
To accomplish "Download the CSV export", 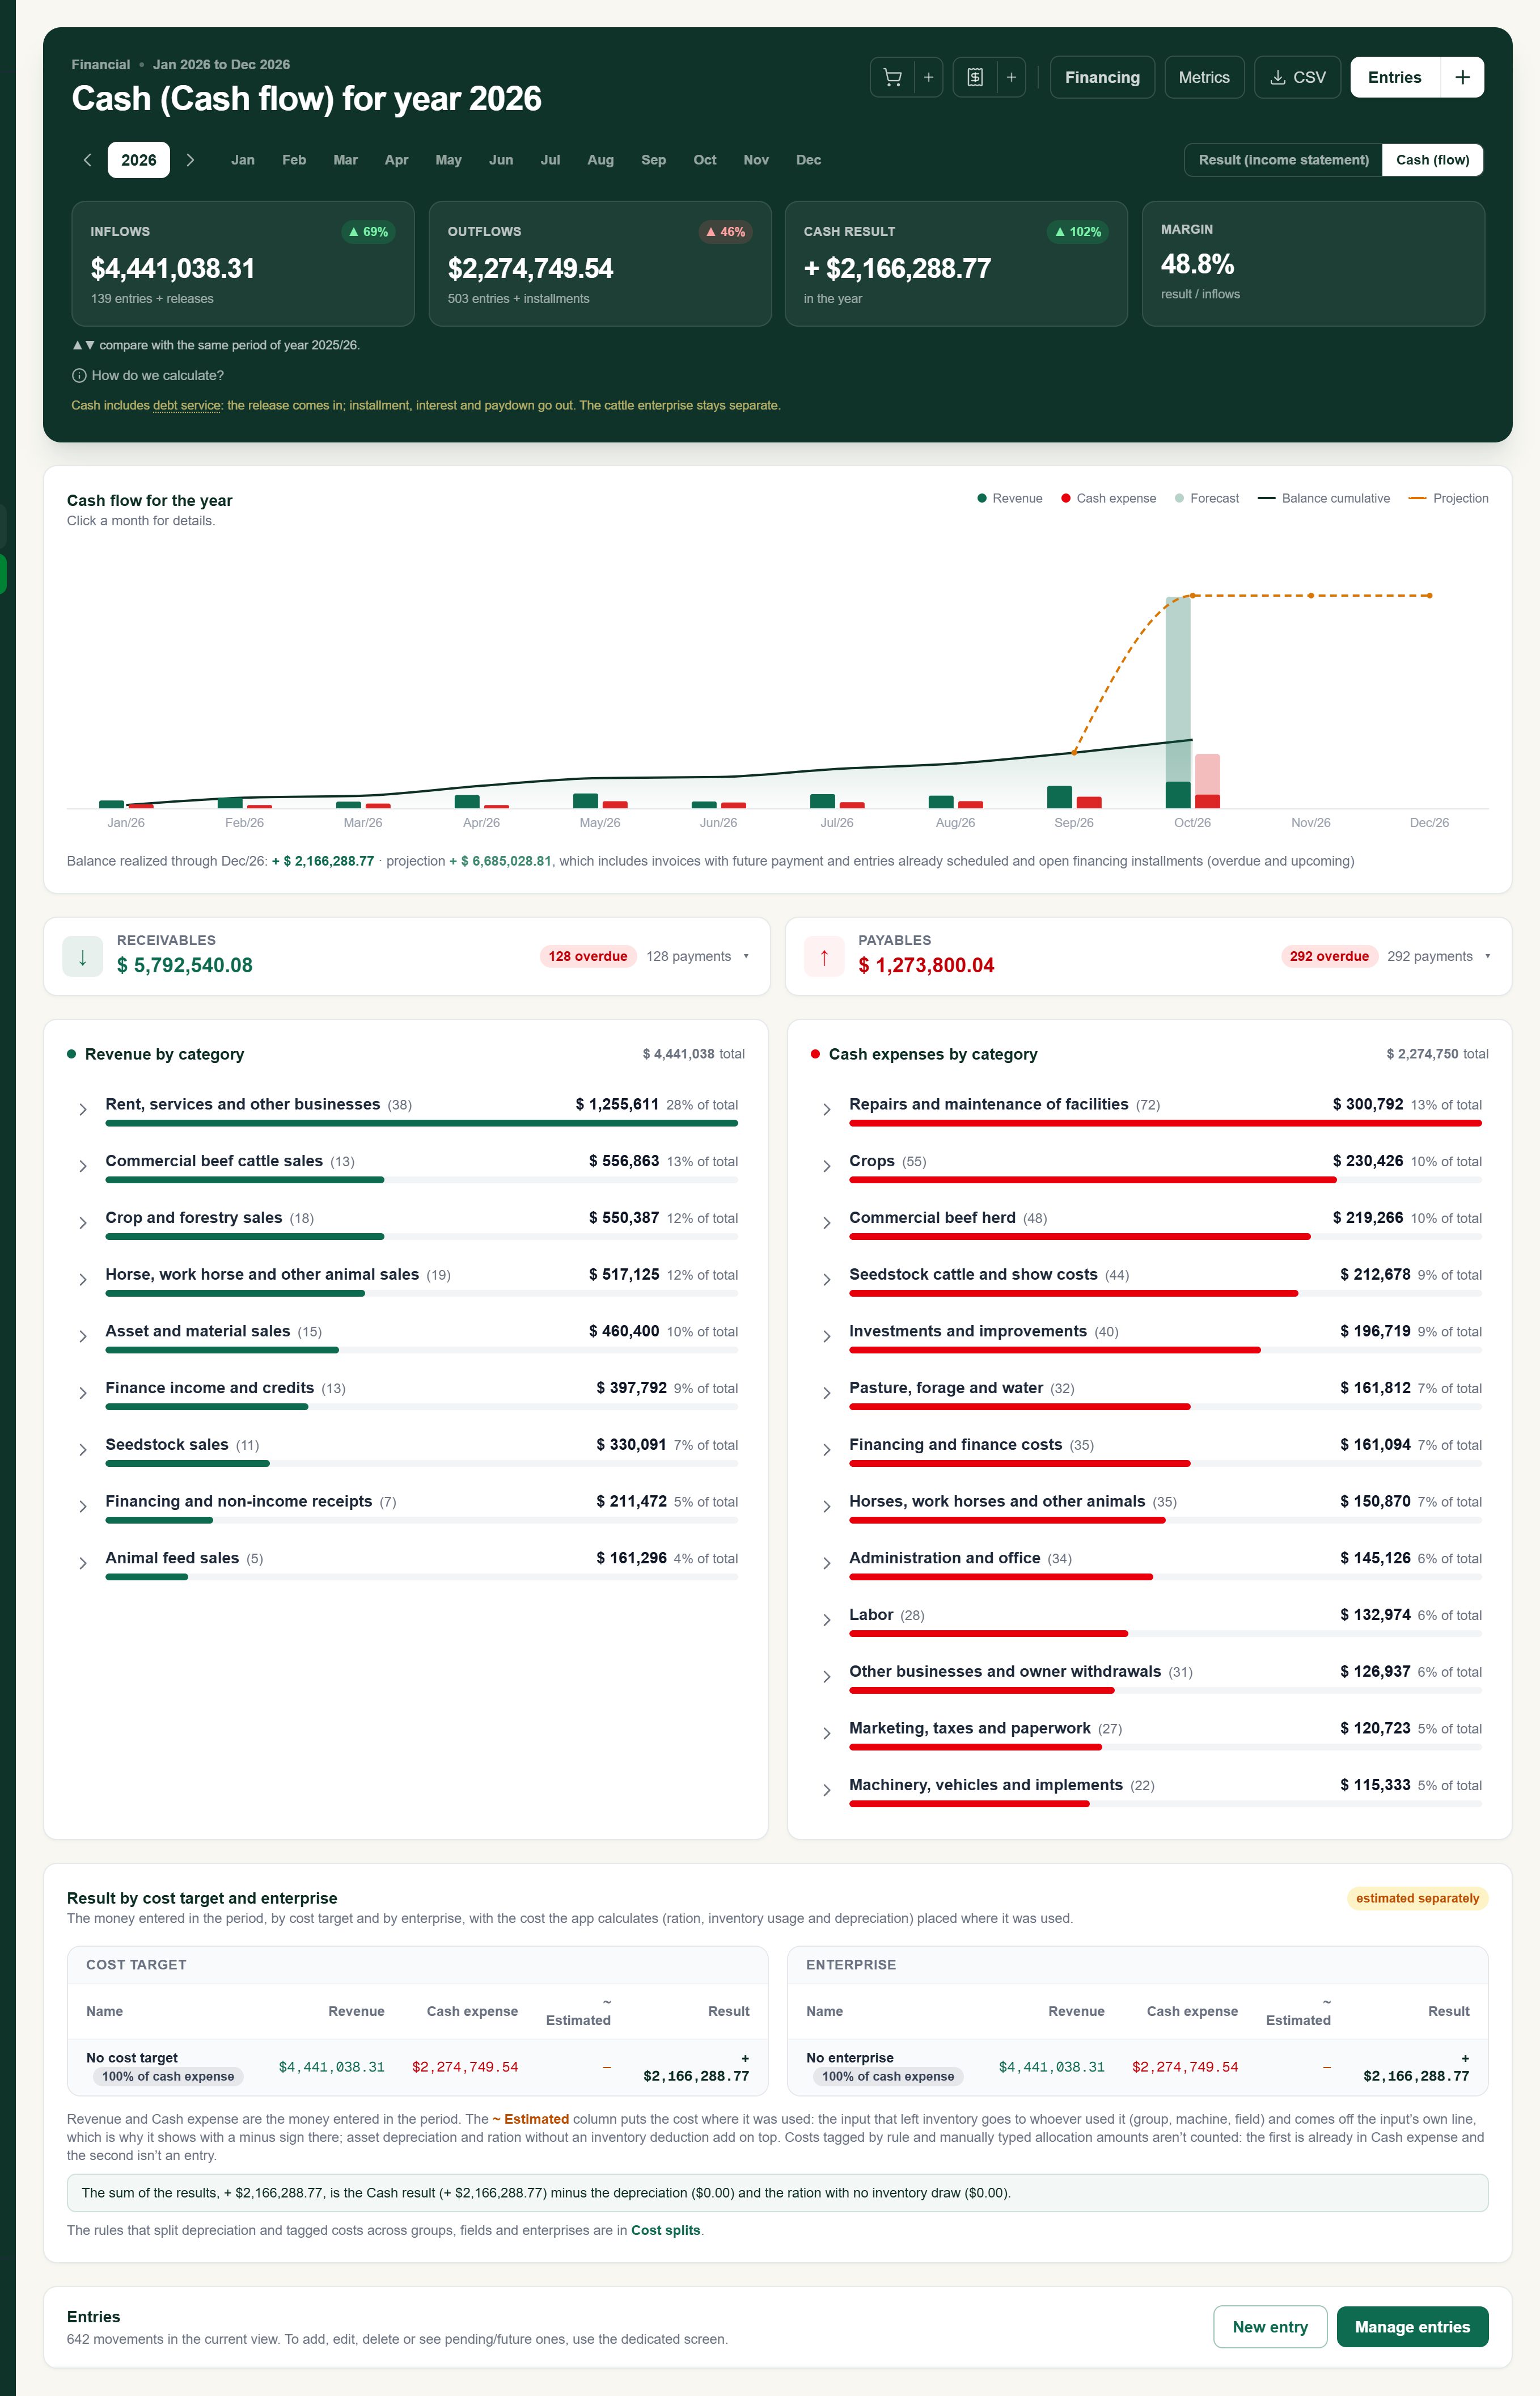I will pyautogui.click(x=1298, y=77).
